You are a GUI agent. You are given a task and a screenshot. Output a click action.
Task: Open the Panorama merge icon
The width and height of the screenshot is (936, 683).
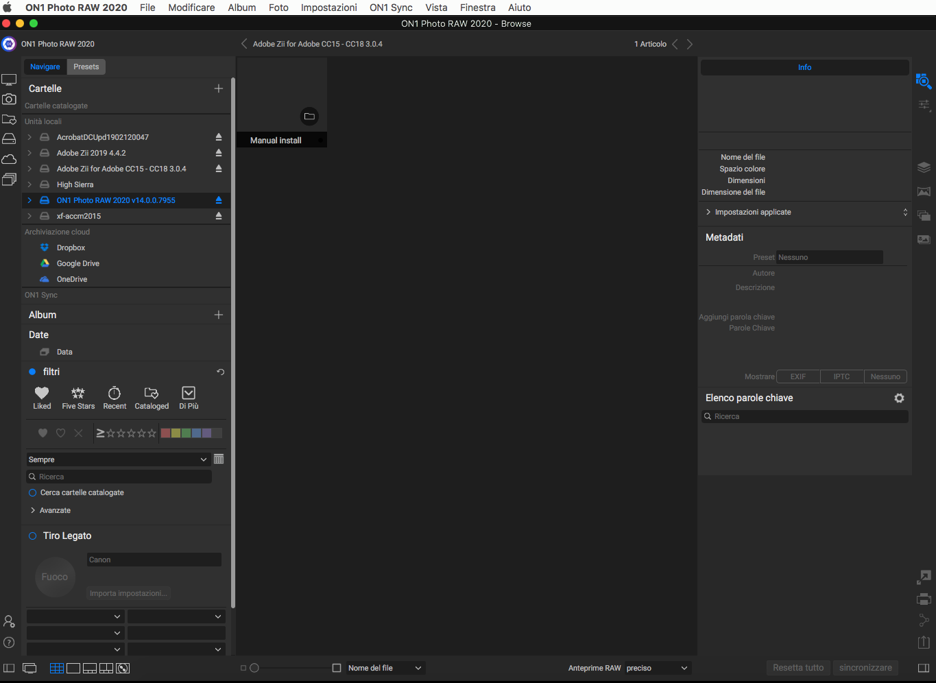click(x=924, y=191)
